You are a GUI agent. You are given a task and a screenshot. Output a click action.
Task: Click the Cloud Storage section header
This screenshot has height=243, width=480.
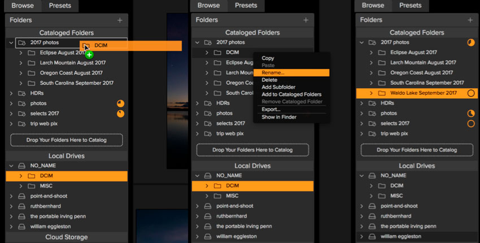(x=67, y=237)
